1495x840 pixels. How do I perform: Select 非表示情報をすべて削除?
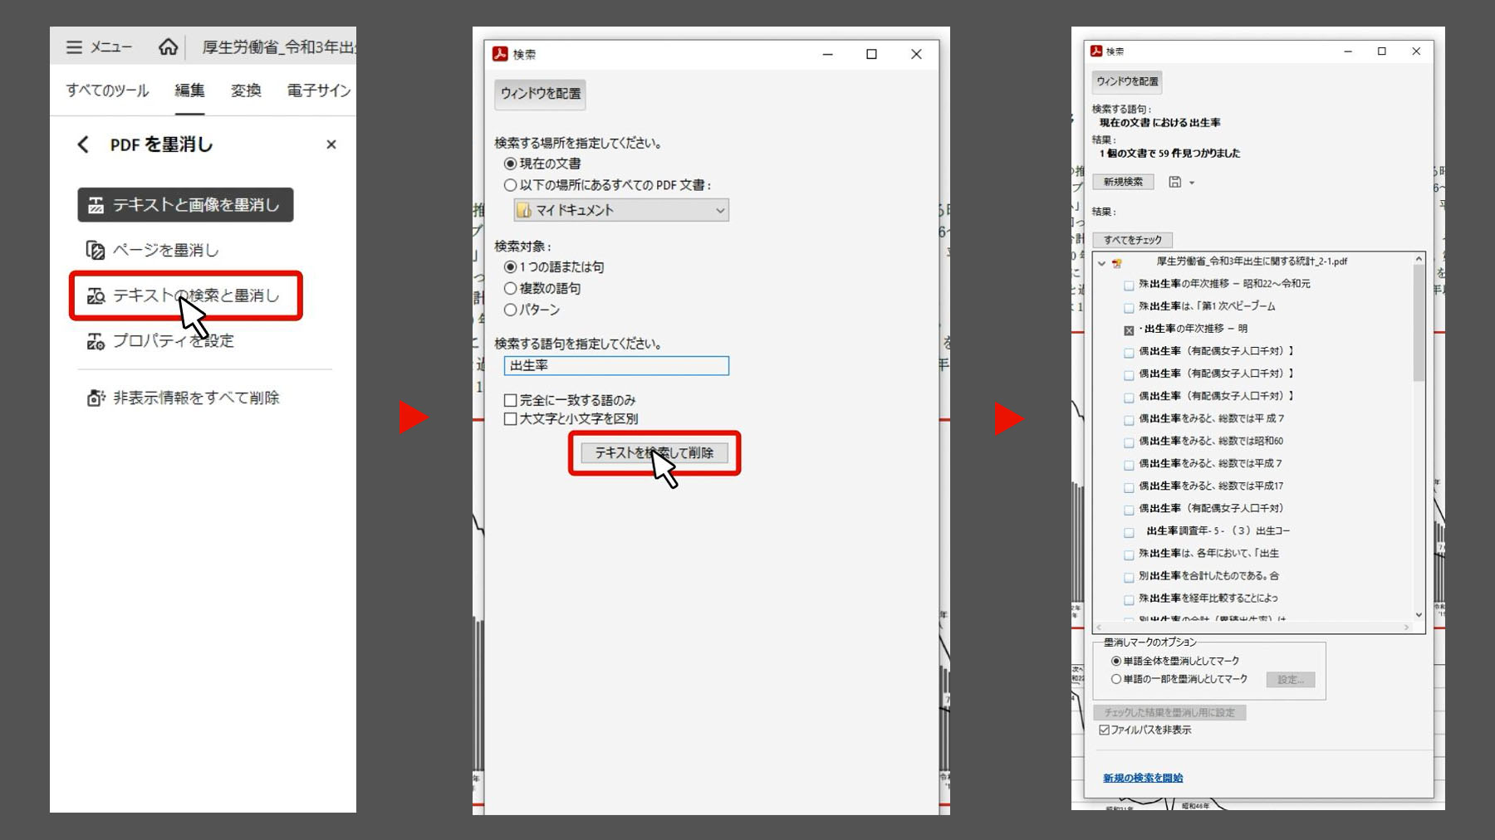click(184, 398)
